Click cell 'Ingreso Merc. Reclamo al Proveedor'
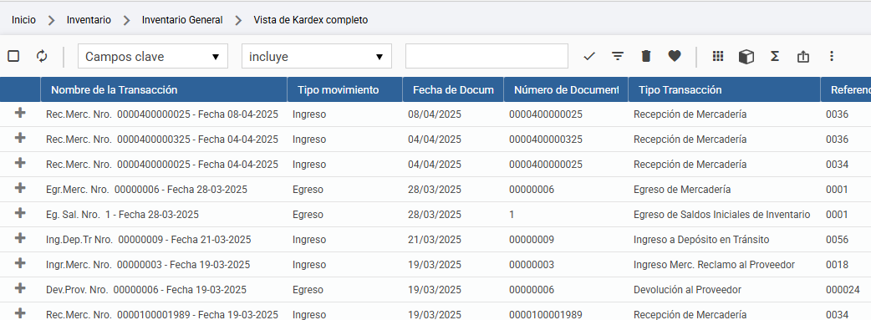Screen dimensions: 871x320 714,265
